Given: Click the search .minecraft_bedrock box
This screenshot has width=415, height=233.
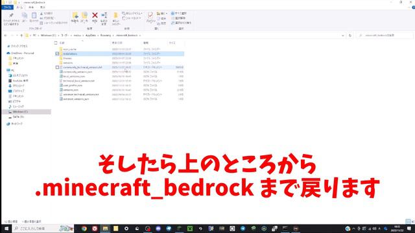Looking at the screenshot, I should 385,36.
